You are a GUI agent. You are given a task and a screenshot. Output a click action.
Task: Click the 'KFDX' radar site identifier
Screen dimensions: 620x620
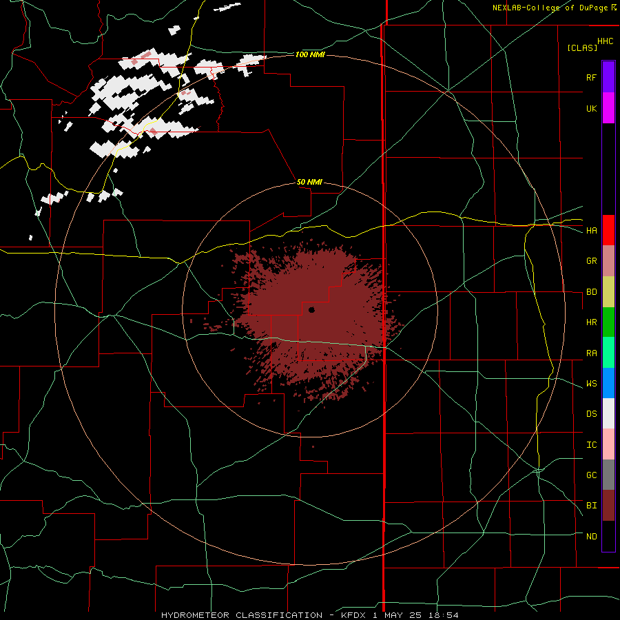point(353,615)
